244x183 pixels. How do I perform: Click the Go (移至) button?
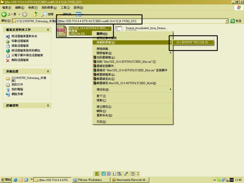pyautogui.click(x=236, y=21)
